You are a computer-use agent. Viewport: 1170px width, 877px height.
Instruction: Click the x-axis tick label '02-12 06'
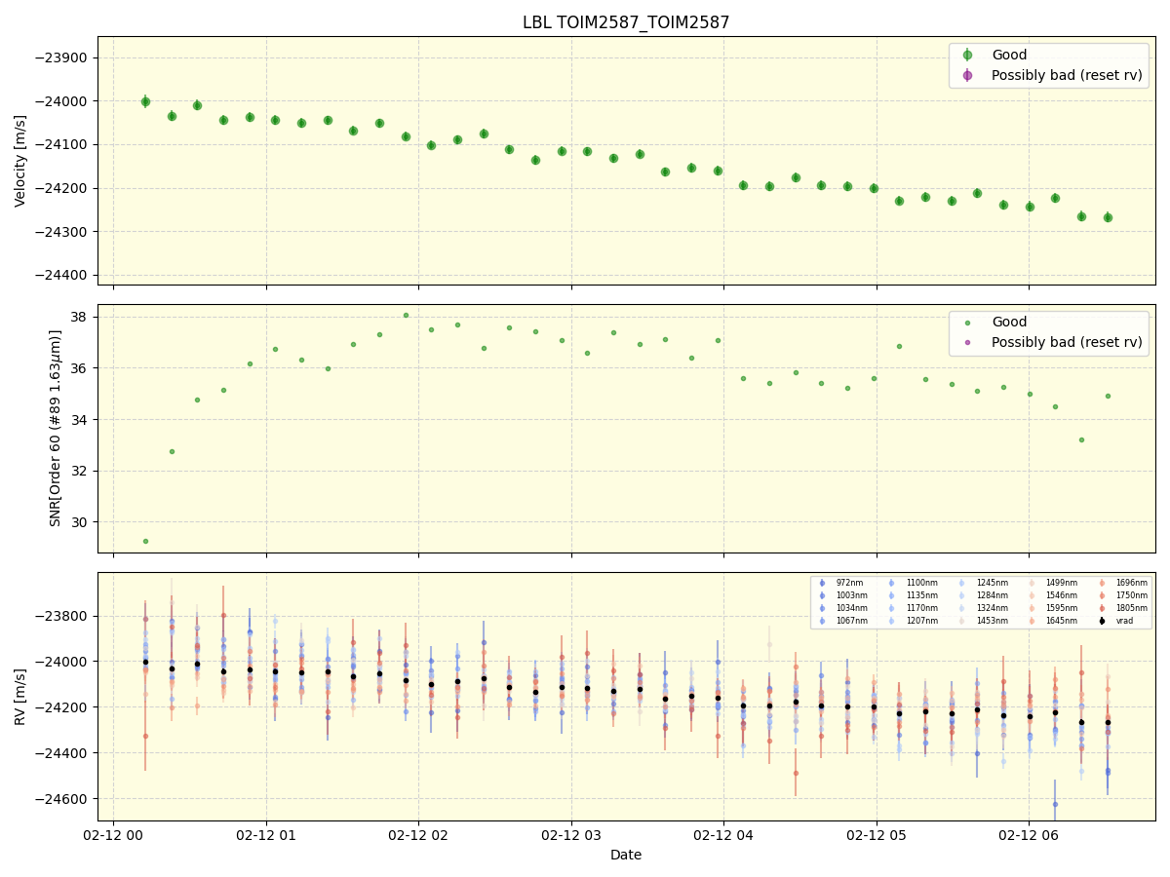(1029, 835)
